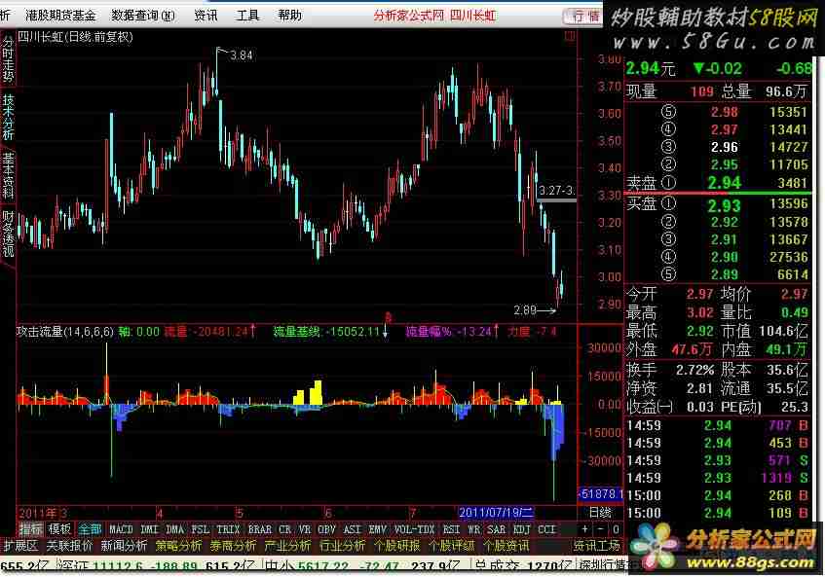
Task: Apply the ASI indicator
Action: tap(353, 529)
